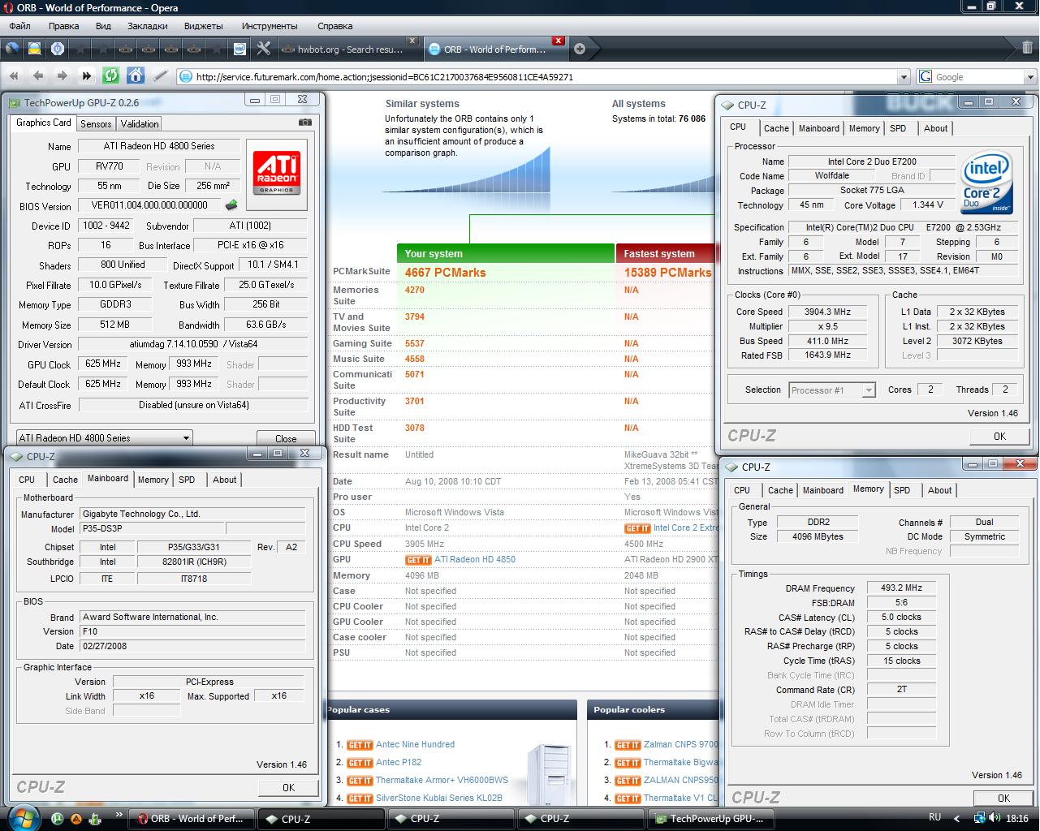Screen dimensions: 1040x831
Task: Click the fast forward navigation button
Action: pyautogui.click(x=86, y=76)
